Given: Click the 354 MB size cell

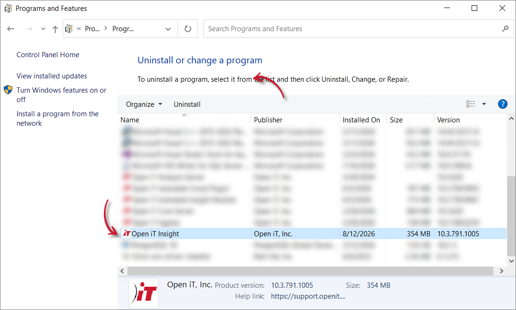Looking at the screenshot, I should (419, 234).
